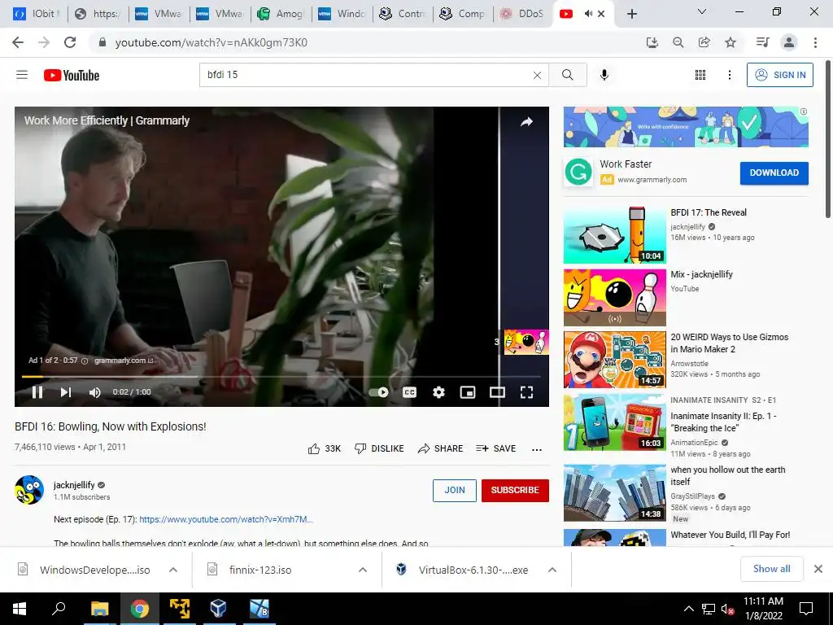The width and height of the screenshot is (833, 625).
Task: Bookmark this page with the star
Action: click(x=731, y=42)
